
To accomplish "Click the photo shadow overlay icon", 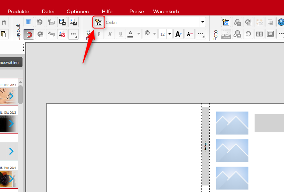I will pyautogui.click(x=270, y=22).
